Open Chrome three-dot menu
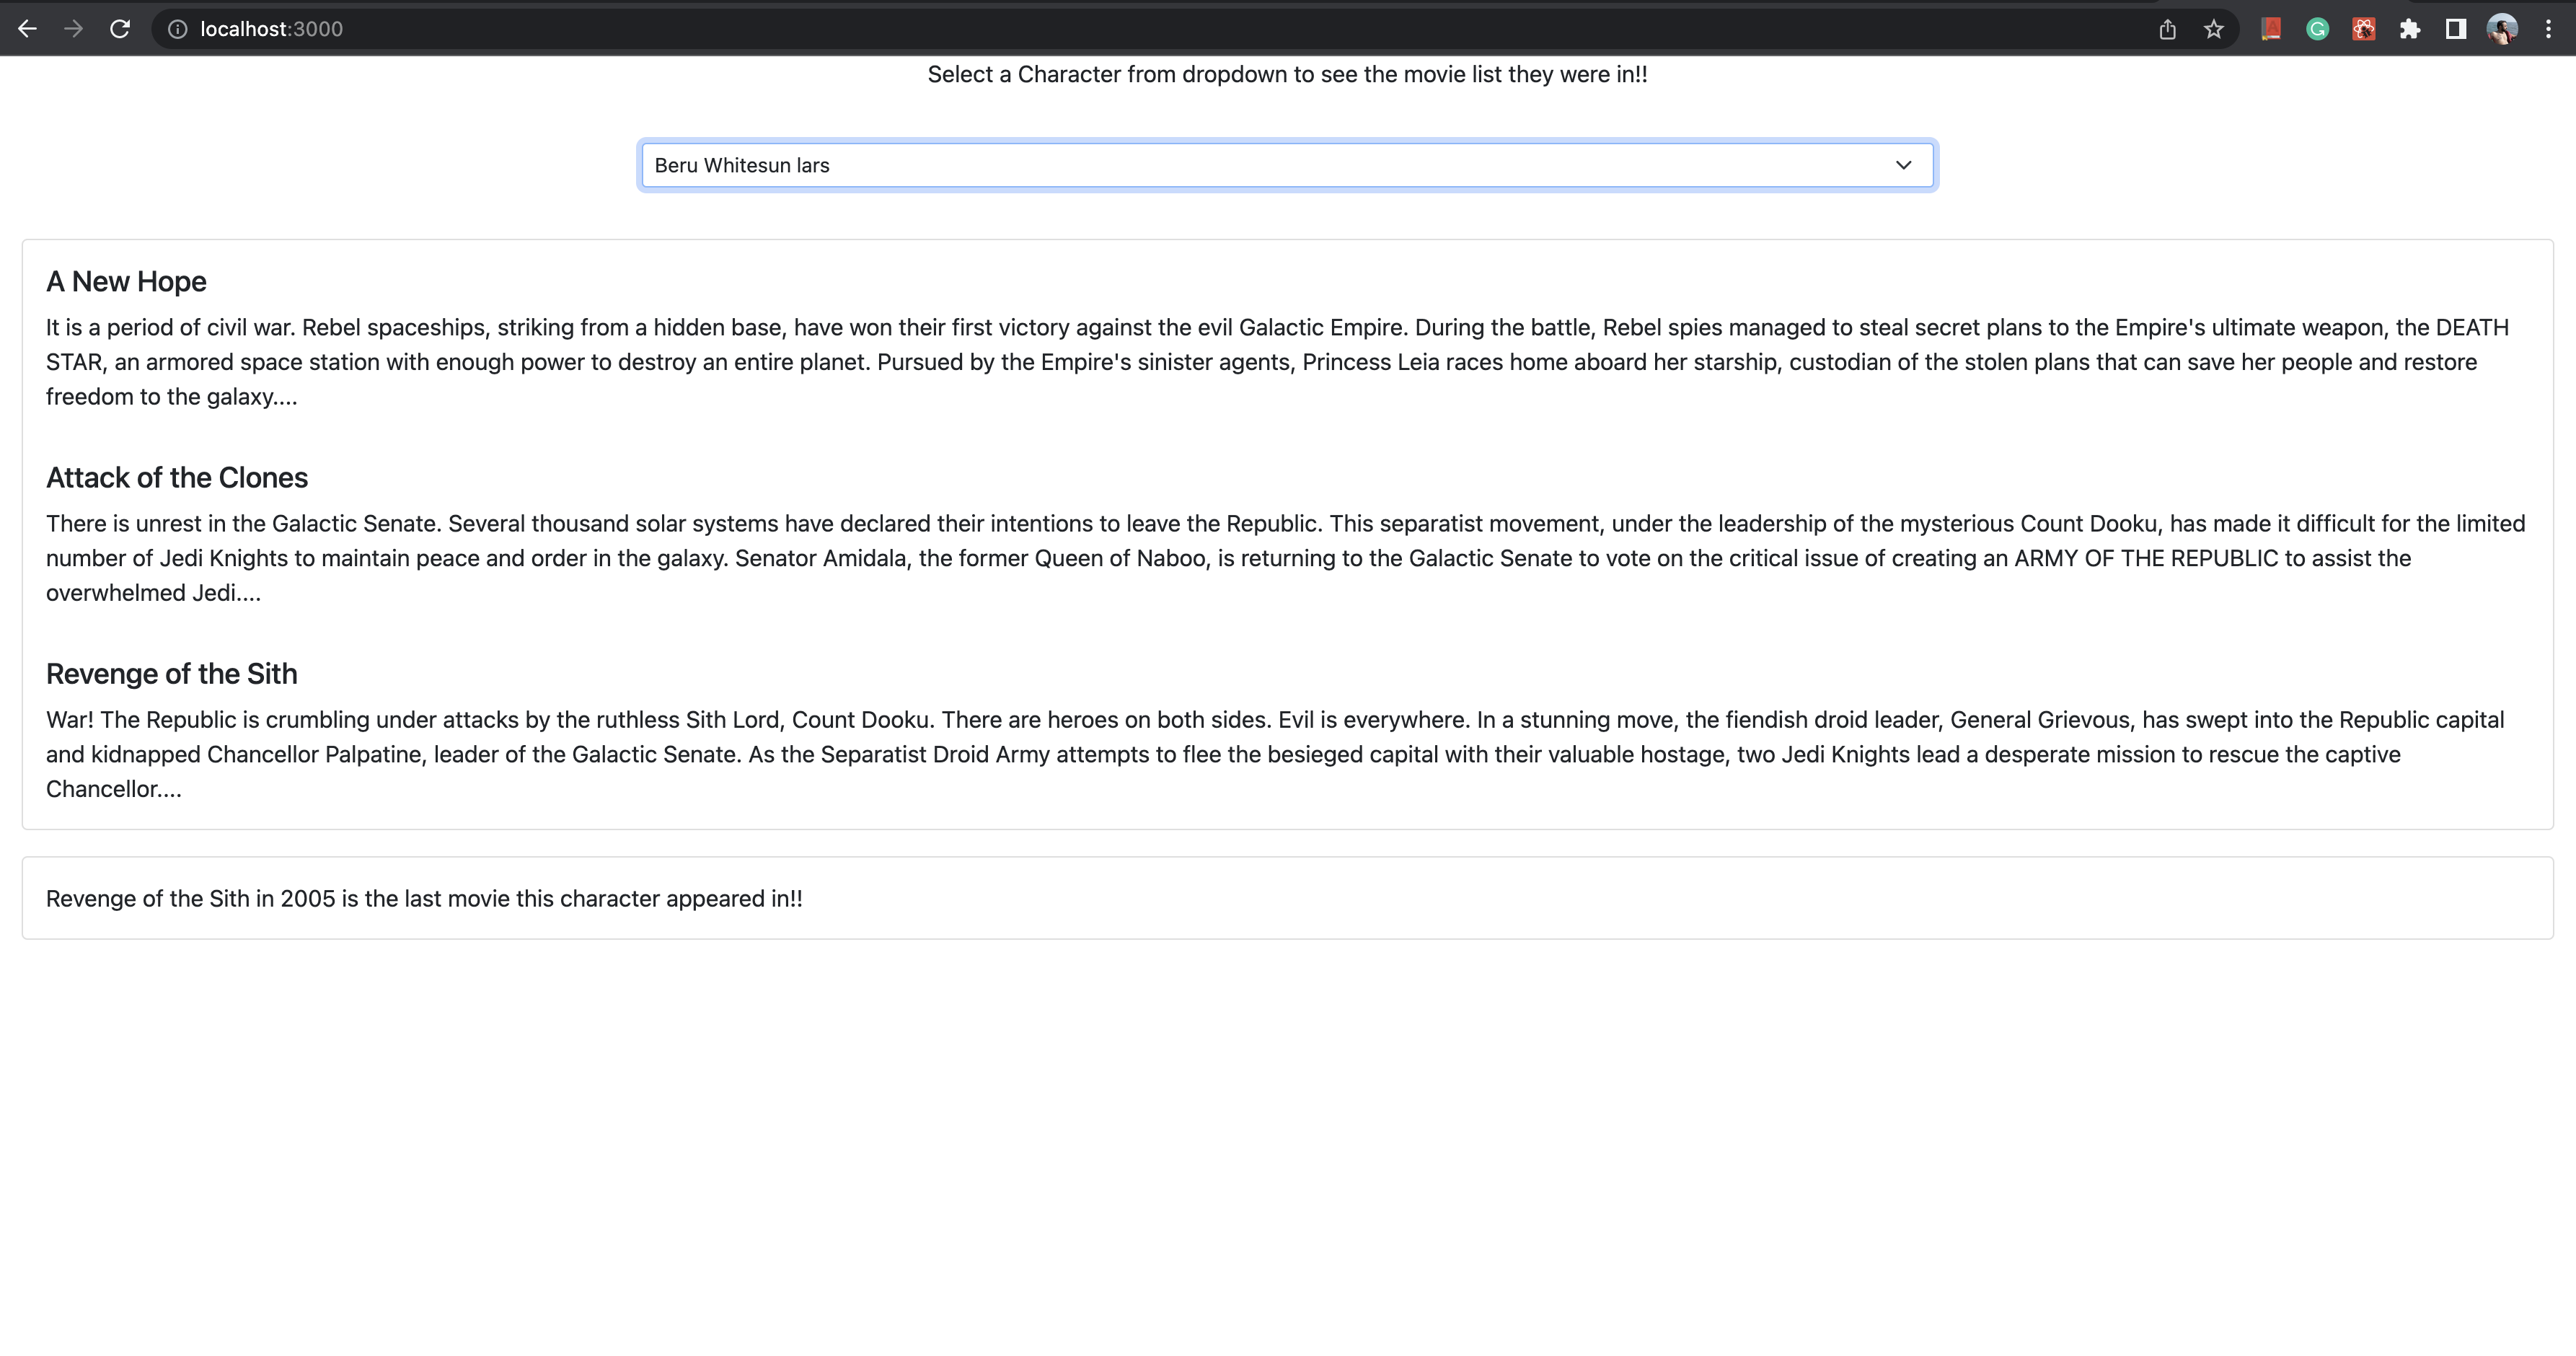 (x=2548, y=29)
